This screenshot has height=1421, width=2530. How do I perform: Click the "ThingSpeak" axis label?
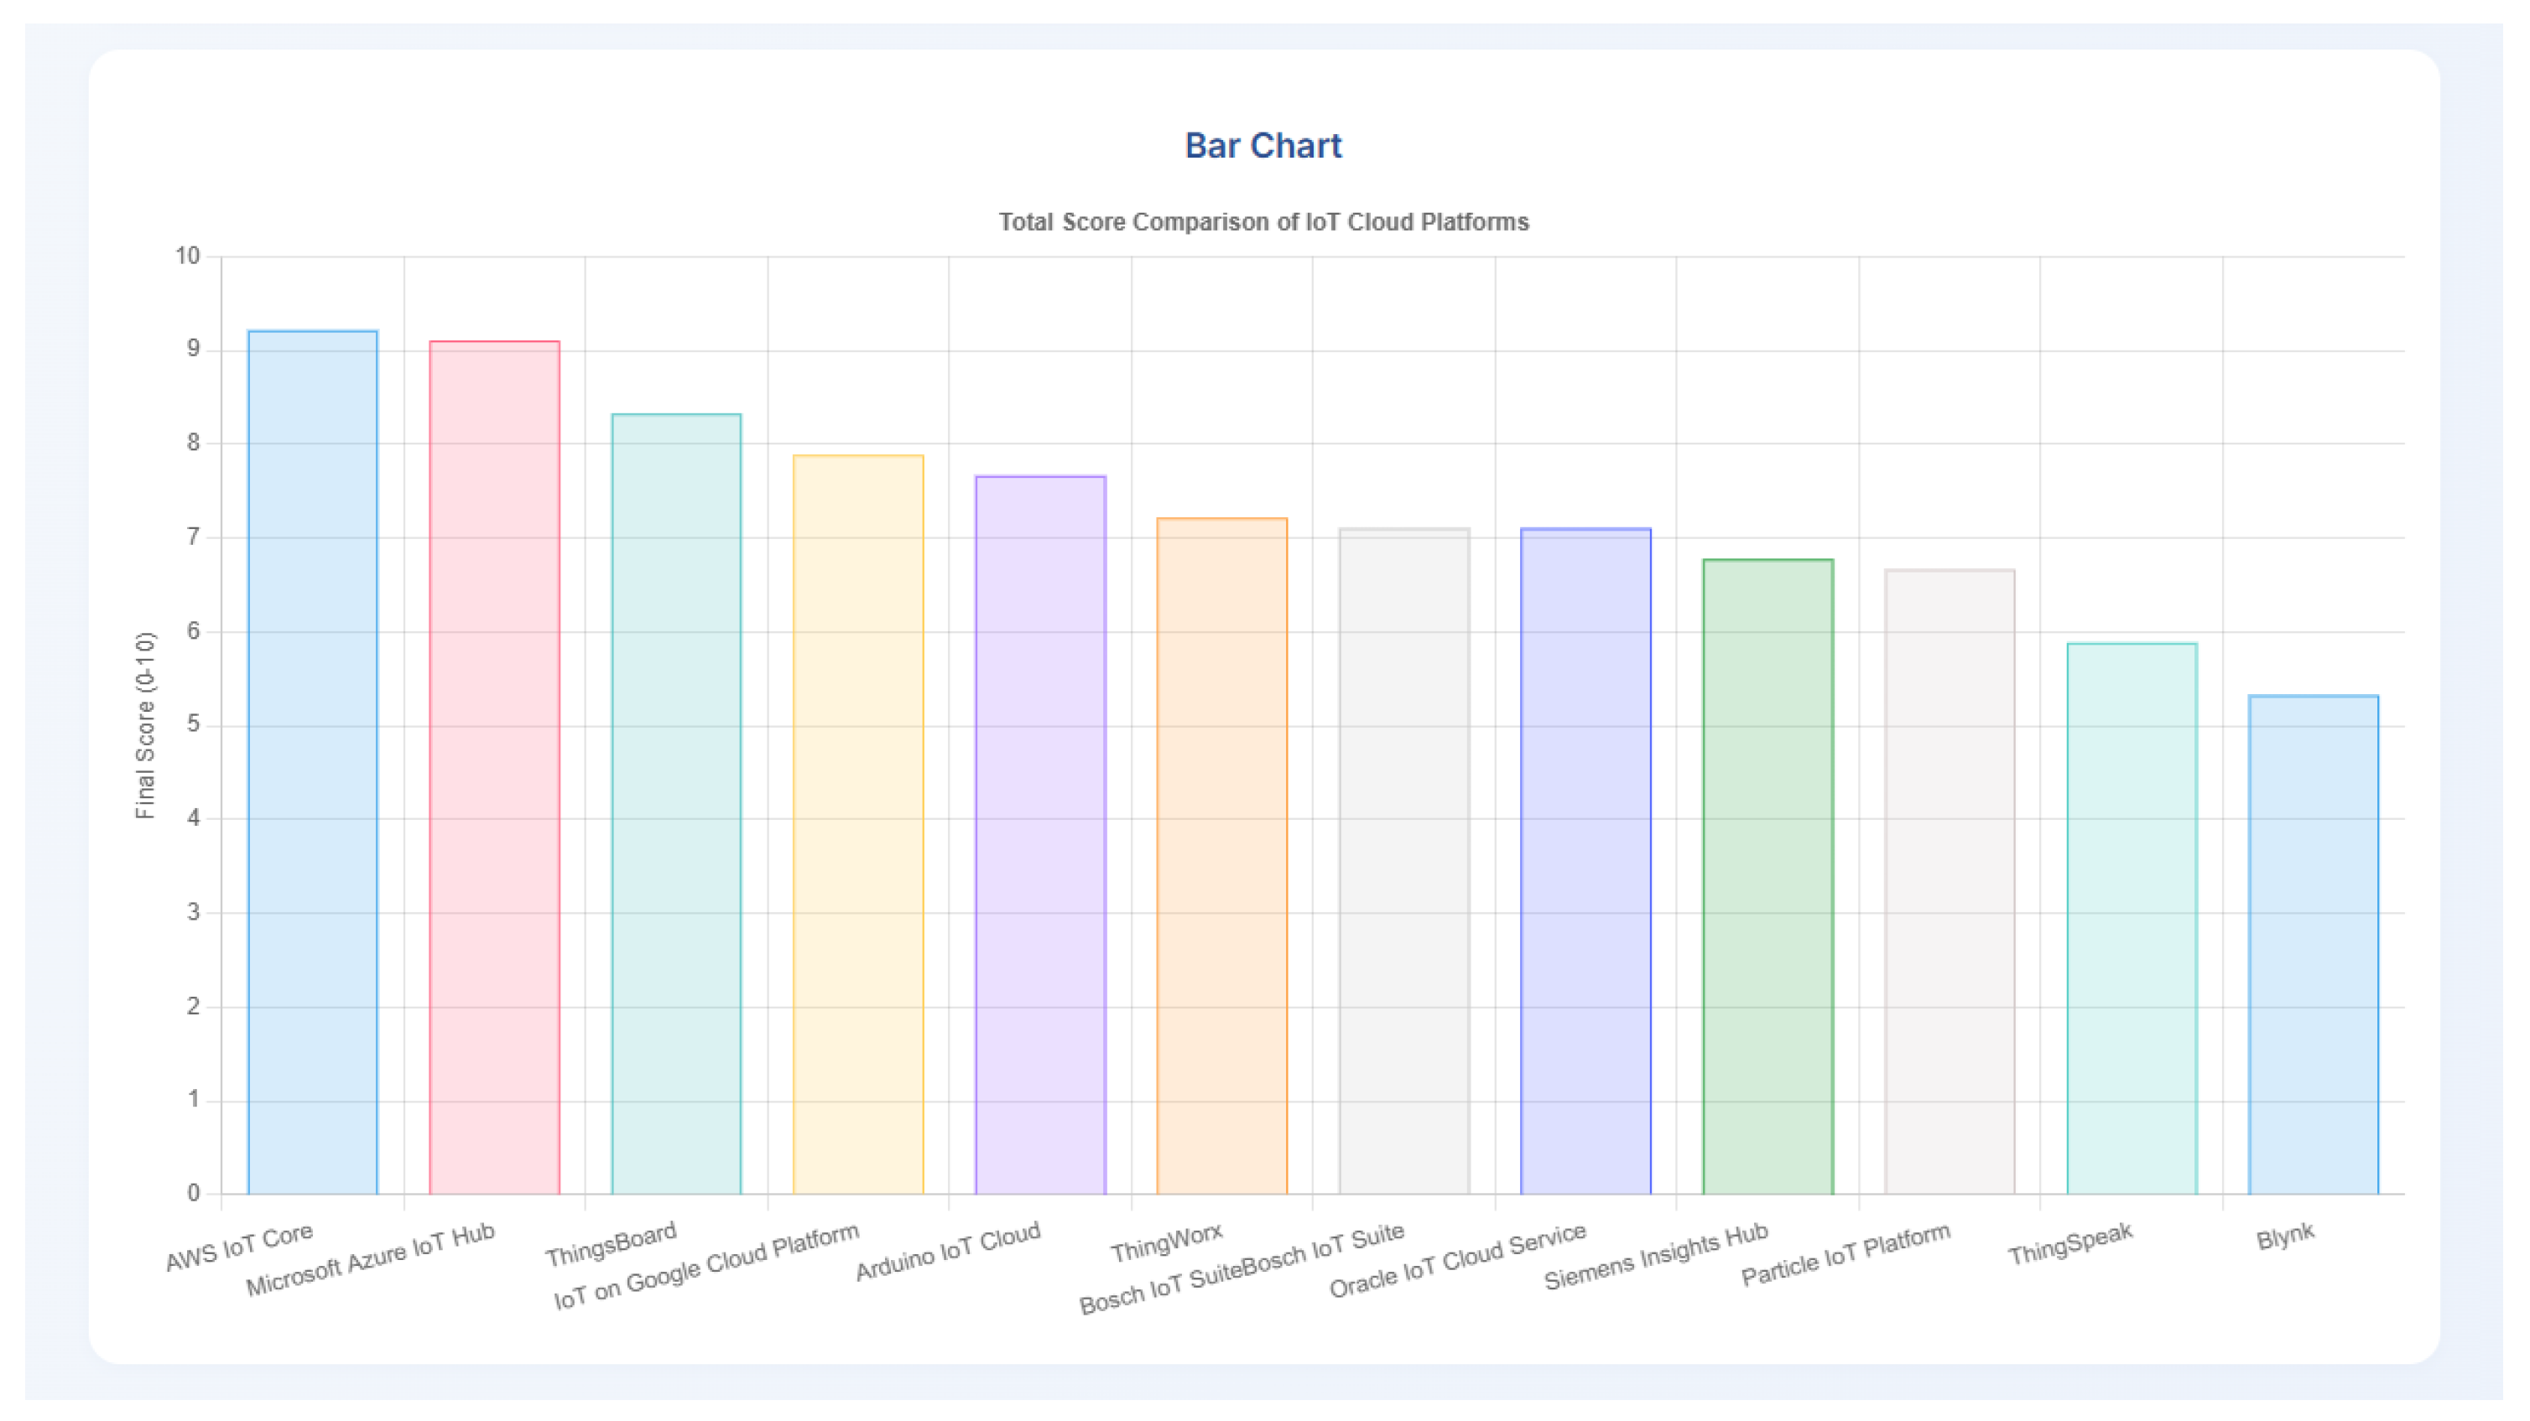pyautogui.click(x=2070, y=1243)
